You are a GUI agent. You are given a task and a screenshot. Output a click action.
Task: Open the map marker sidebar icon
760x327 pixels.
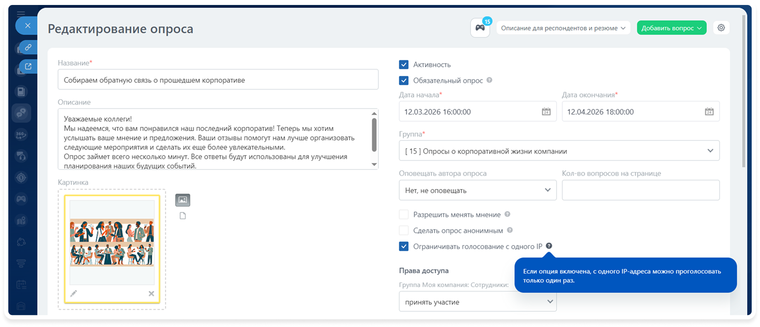[x=21, y=220]
